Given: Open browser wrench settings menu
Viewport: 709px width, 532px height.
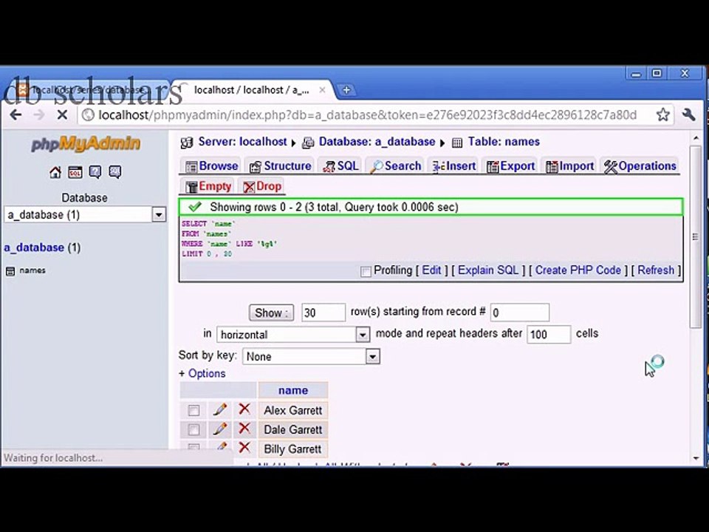Looking at the screenshot, I should pos(688,115).
